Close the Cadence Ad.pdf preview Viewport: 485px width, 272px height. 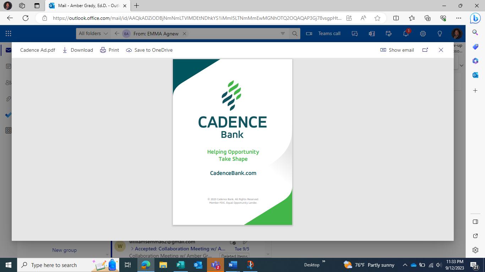coord(441,50)
